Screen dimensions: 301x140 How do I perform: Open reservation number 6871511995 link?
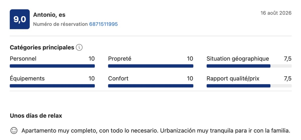pyautogui.click(x=103, y=24)
